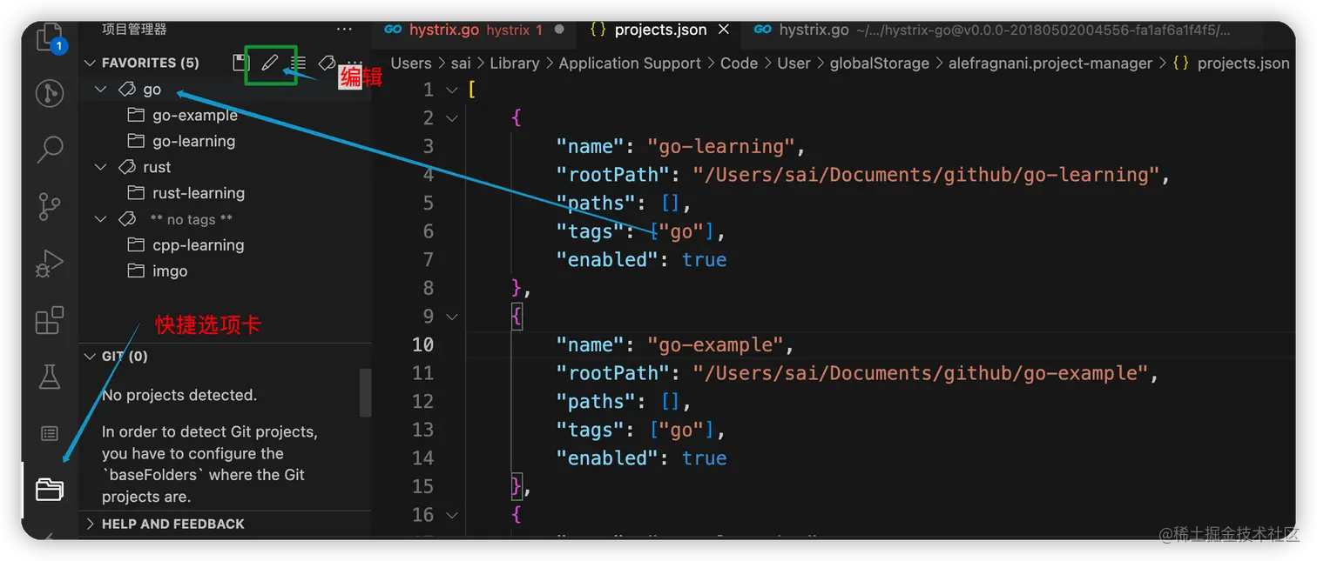
Task: Open the cpp-learning project
Action: 198,245
